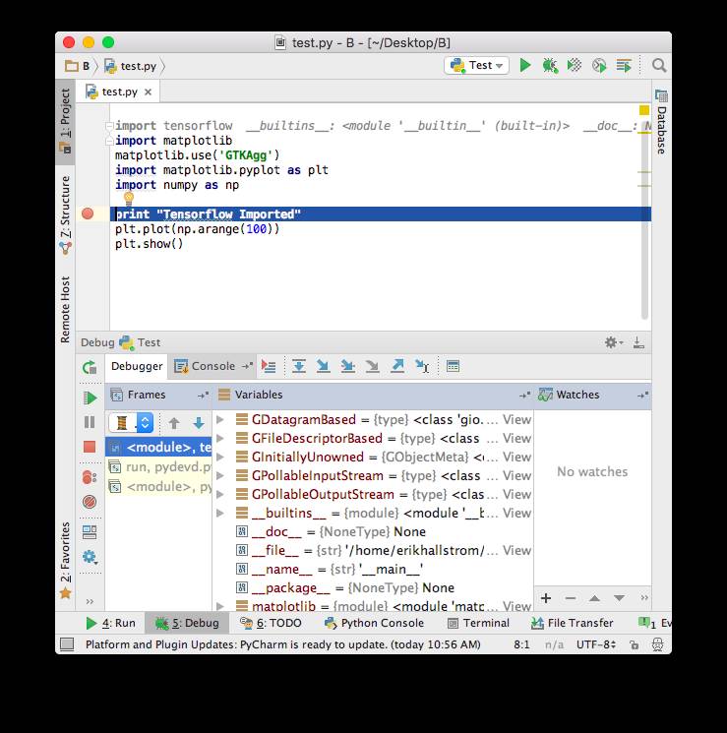Open the thread selector dropdown in Frames
727x733 pixels.
pyautogui.click(x=131, y=423)
